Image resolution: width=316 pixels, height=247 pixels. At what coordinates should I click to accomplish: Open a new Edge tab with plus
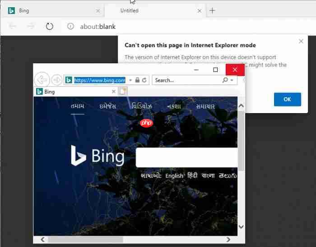click(212, 10)
